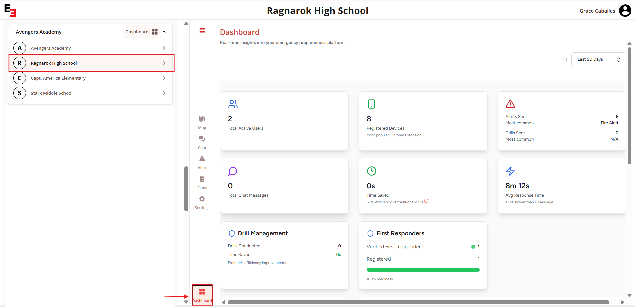The image size is (635, 307).
Task: Click the Drill Management shield icon
Action: [x=232, y=233]
